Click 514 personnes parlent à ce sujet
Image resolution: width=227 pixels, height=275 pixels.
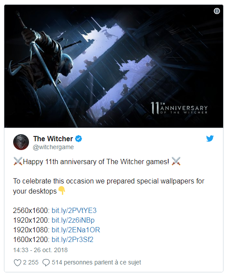[96, 262]
